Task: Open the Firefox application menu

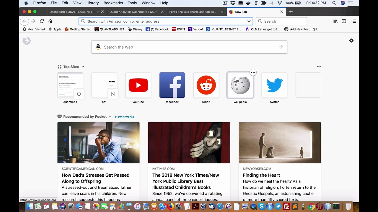Action: click(x=40, y=3)
